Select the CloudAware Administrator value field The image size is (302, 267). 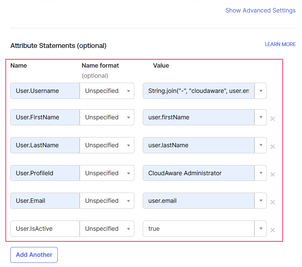(x=198, y=173)
